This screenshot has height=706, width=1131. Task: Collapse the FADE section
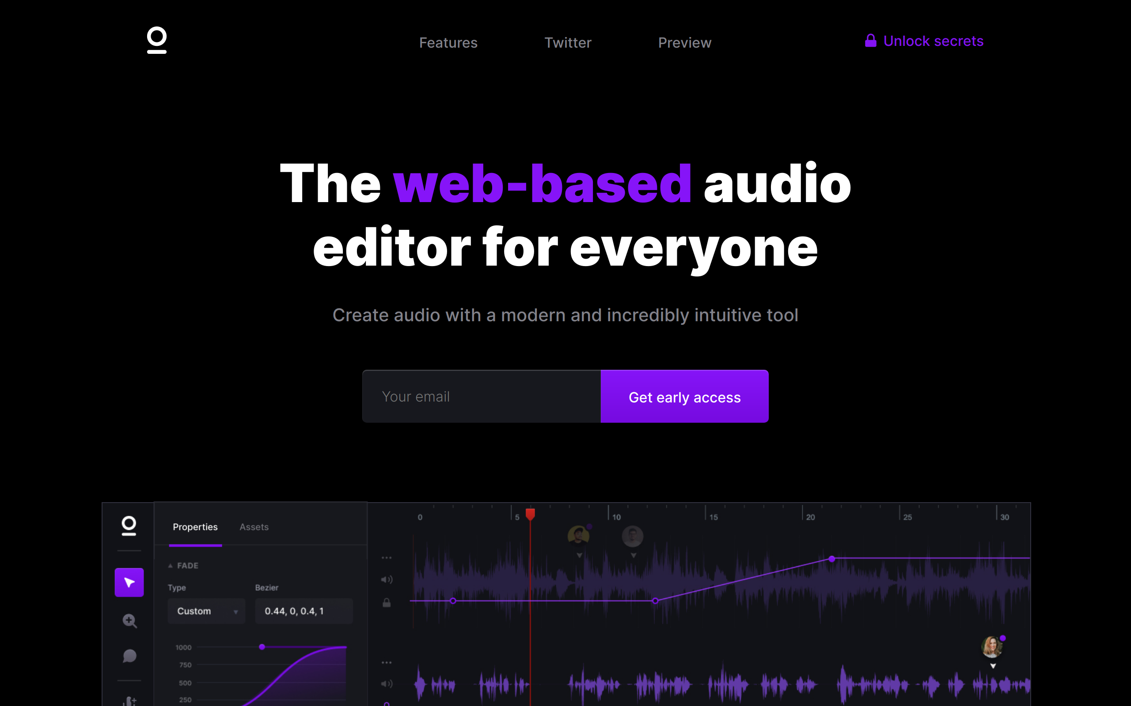point(171,565)
